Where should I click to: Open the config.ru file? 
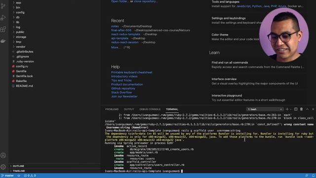click(x=22, y=66)
